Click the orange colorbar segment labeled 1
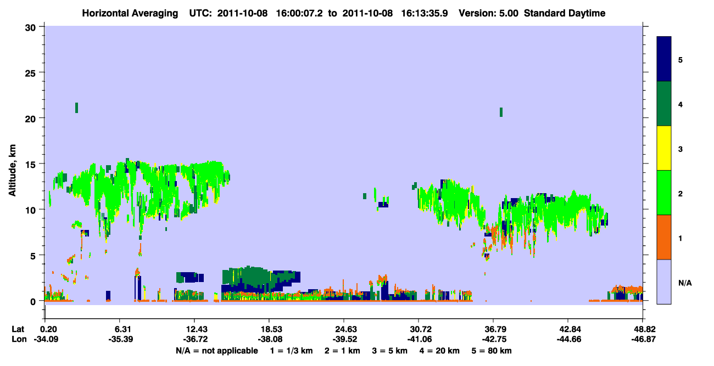This screenshot has height=366, width=714. (664, 237)
